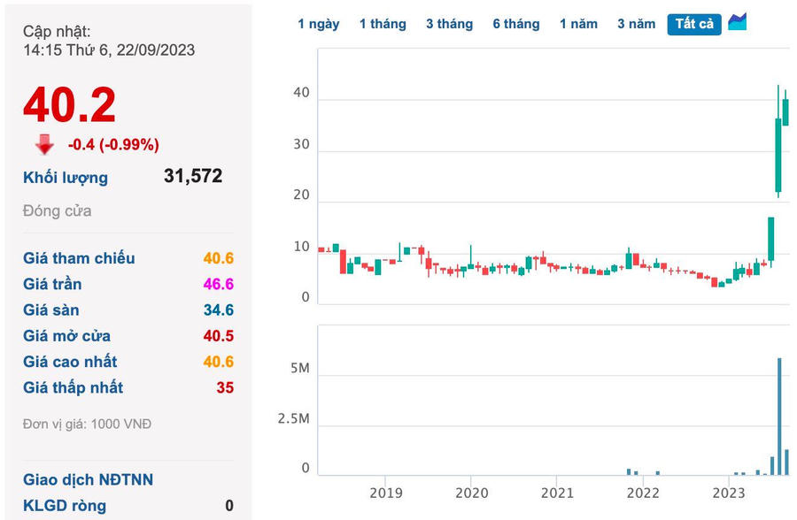Select the highlighted "Tất cả" range button
The width and height of the screenshot is (797, 520).
coord(694,24)
